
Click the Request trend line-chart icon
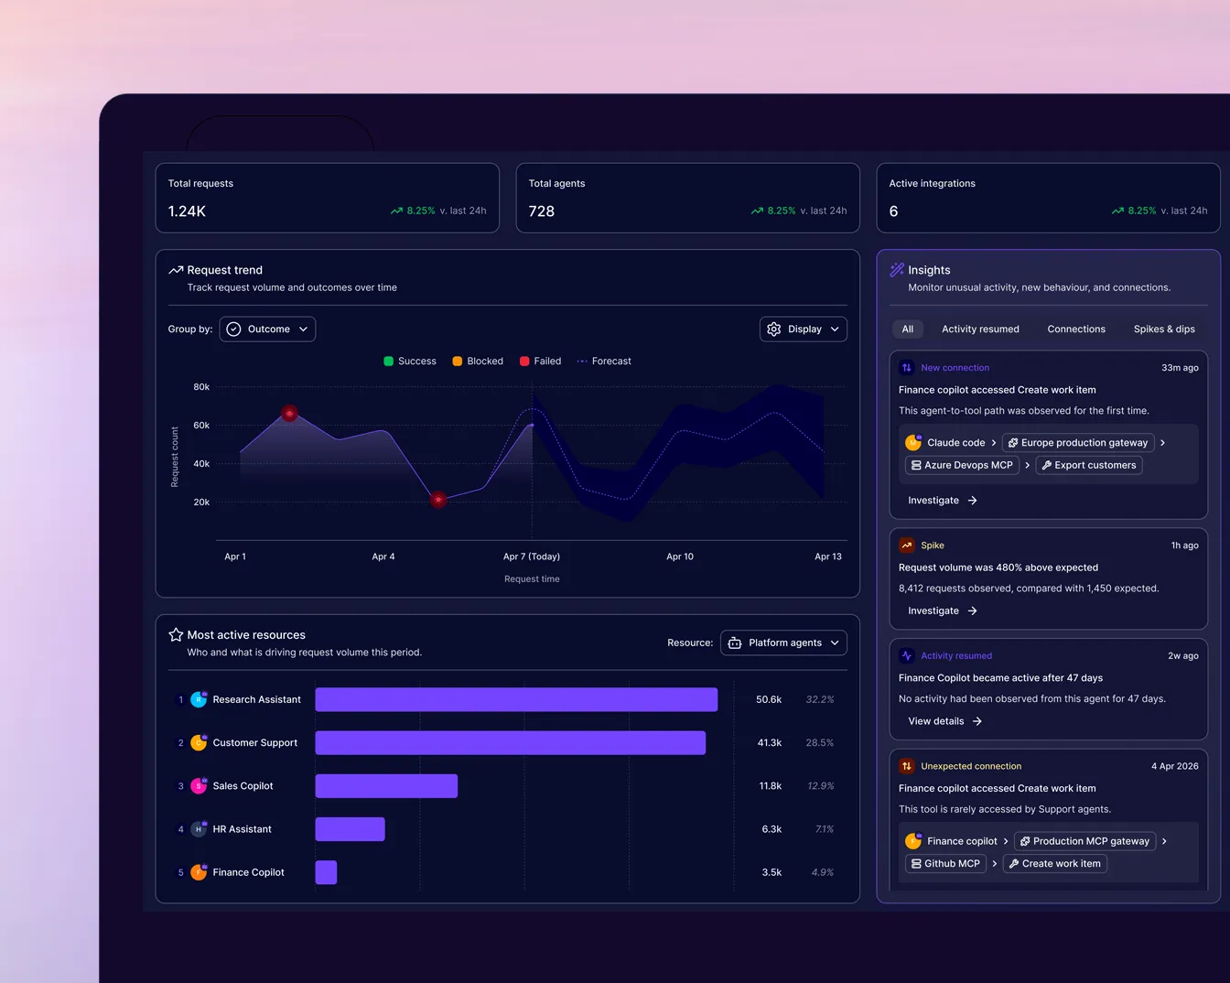click(176, 270)
